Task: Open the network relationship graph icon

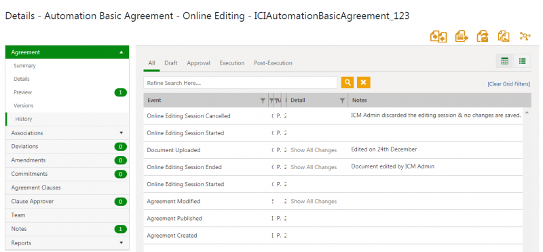Action: (x=525, y=36)
